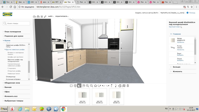This screenshot has width=199, height=112.
Task: Select the ME 375 60x40 cabinet thumbnail
Action: pos(99,96)
